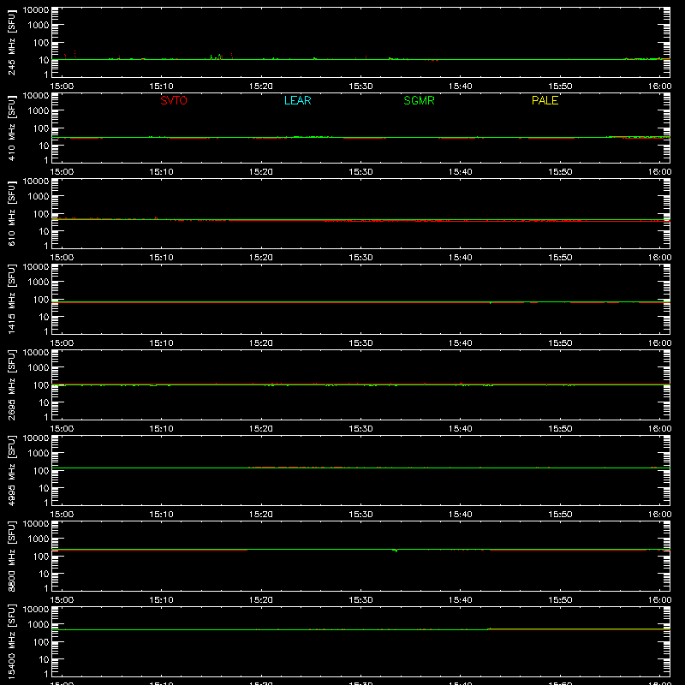Screen dimensions: 685x685
Task: Click the 15:50 time tick below 410 MHz plot
Action: pos(560,172)
